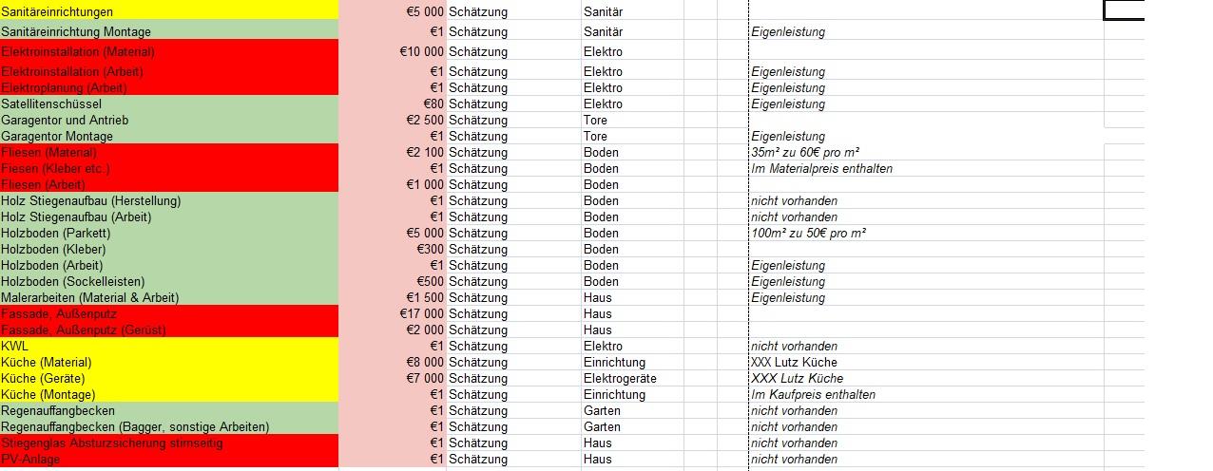Select the Holzboden (Parkett) cell
This screenshot has width=1213, height=471.
pyautogui.click(x=169, y=233)
